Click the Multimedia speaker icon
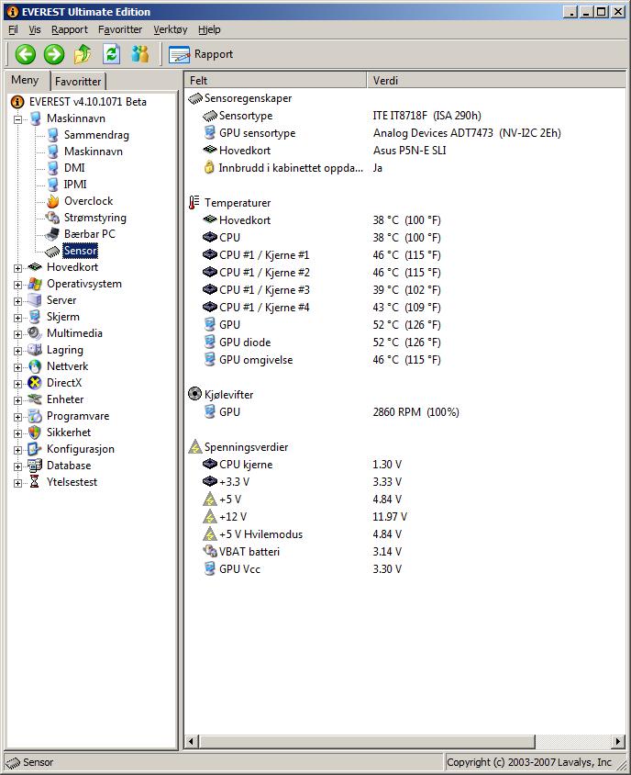631x775 pixels. pyautogui.click(x=35, y=333)
